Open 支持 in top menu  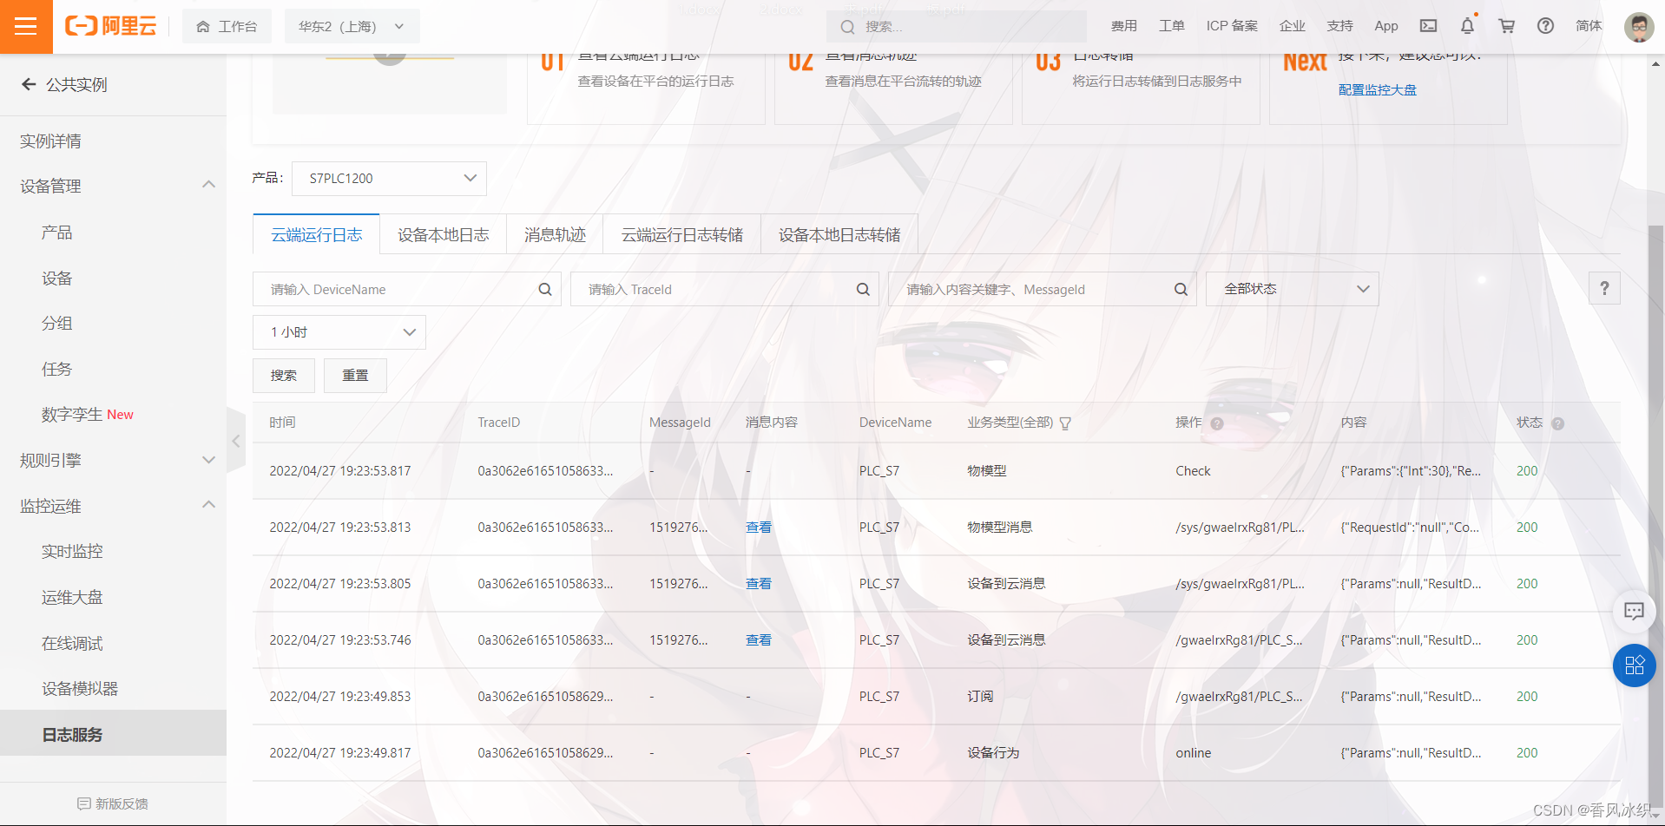pos(1339,26)
